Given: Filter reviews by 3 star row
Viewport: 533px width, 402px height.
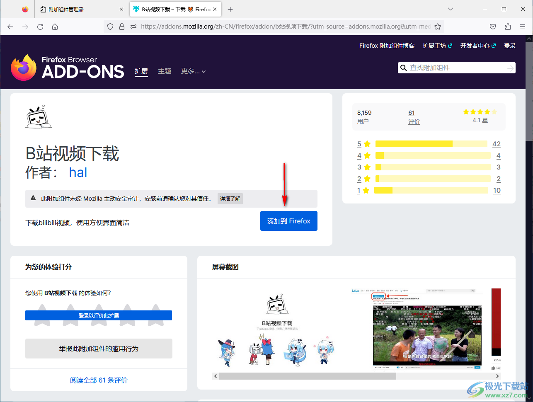Looking at the screenshot, I should pyautogui.click(x=429, y=167).
